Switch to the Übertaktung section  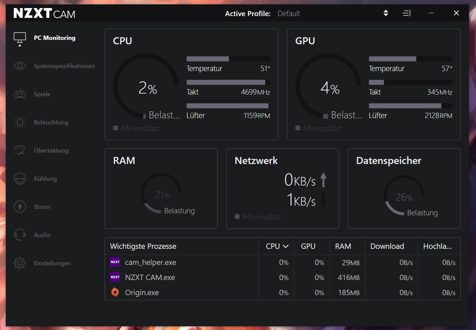pos(51,151)
